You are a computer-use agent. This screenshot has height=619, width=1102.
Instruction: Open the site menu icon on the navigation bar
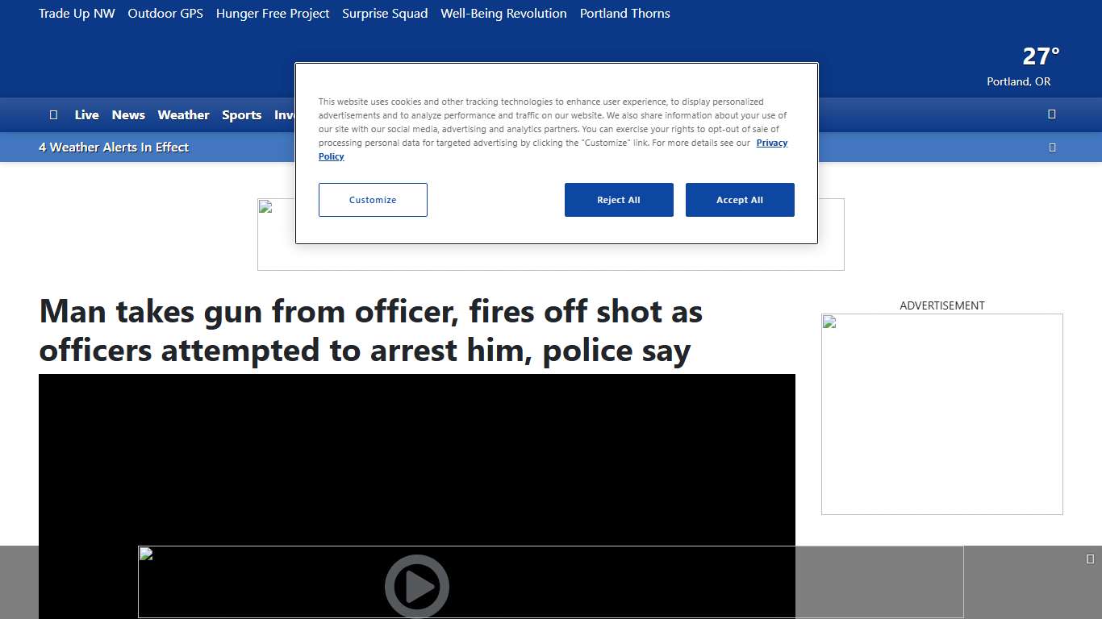[53, 114]
